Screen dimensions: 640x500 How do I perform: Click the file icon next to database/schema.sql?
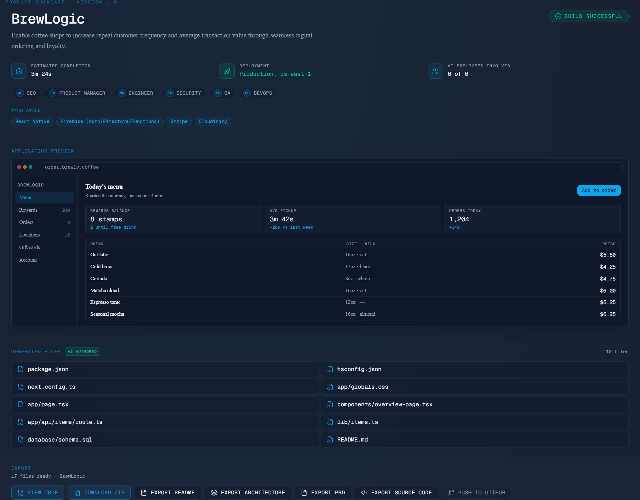point(20,440)
